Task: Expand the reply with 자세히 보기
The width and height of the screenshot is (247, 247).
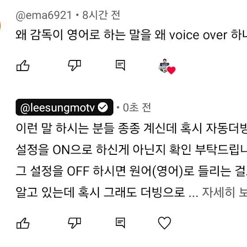Action: click(225, 192)
